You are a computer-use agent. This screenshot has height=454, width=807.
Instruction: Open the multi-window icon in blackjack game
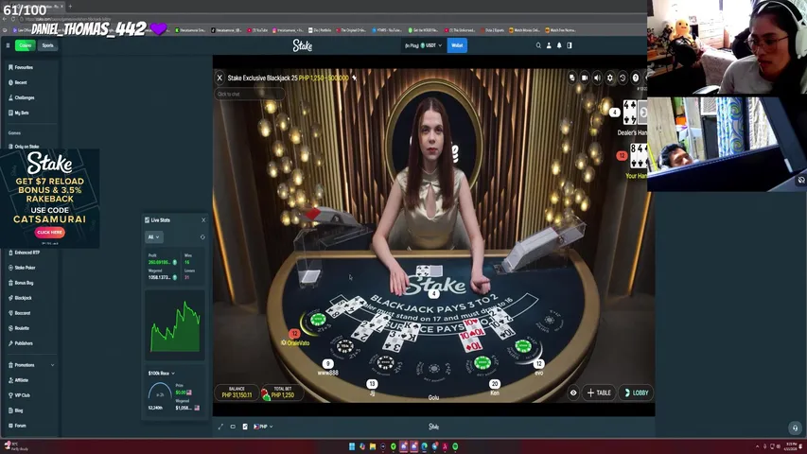pyautogui.click(x=571, y=78)
